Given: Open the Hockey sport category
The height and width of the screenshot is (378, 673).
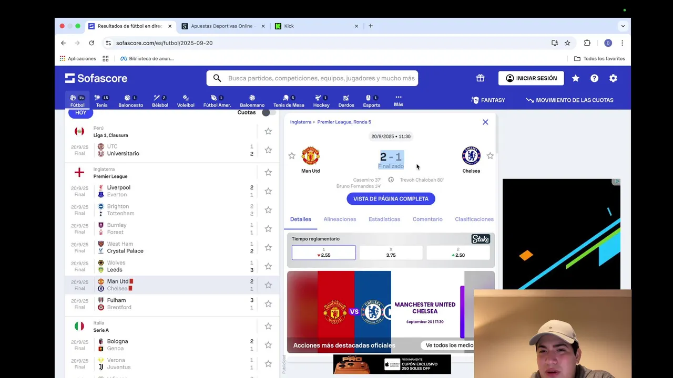Looking at the screenshot, I should coord(321,101).
